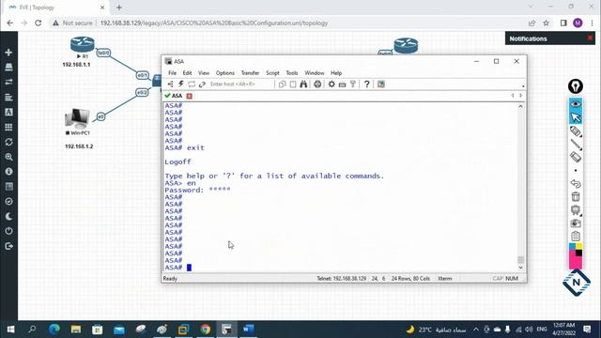
Task: Toggle EVE night mode moon icon
Action: 8,217
